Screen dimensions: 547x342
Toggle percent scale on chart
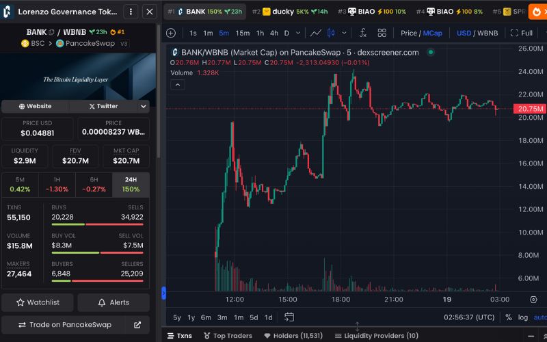pos(509,317)
